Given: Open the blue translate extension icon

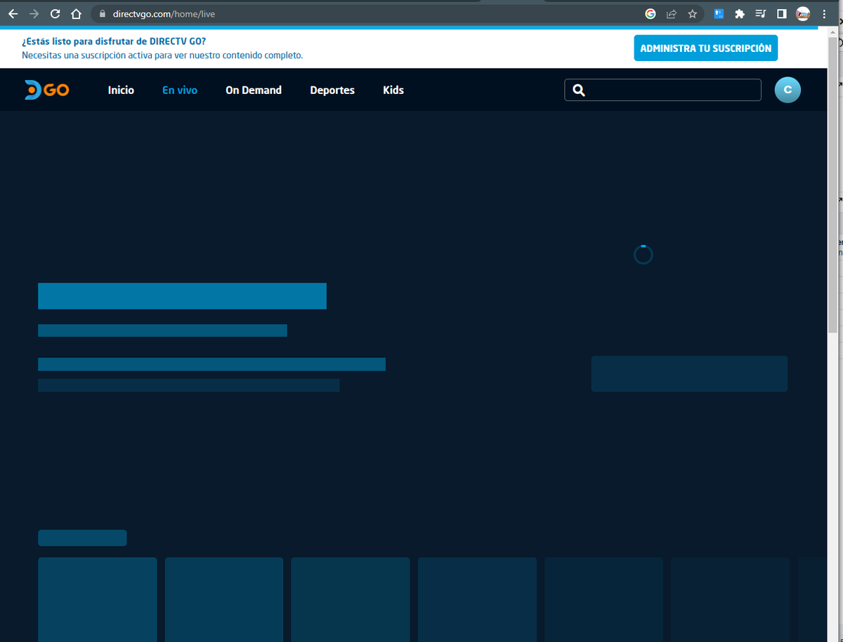Looking at the screenshot, I should pyautogui.click(x=719, y=14).
